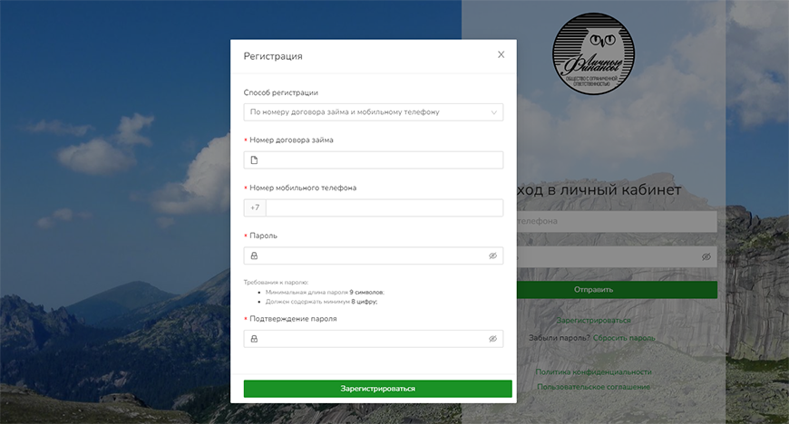Open the Способ регистрации dropdown
The height and width of the screenshot is (424, 789).
373,112
